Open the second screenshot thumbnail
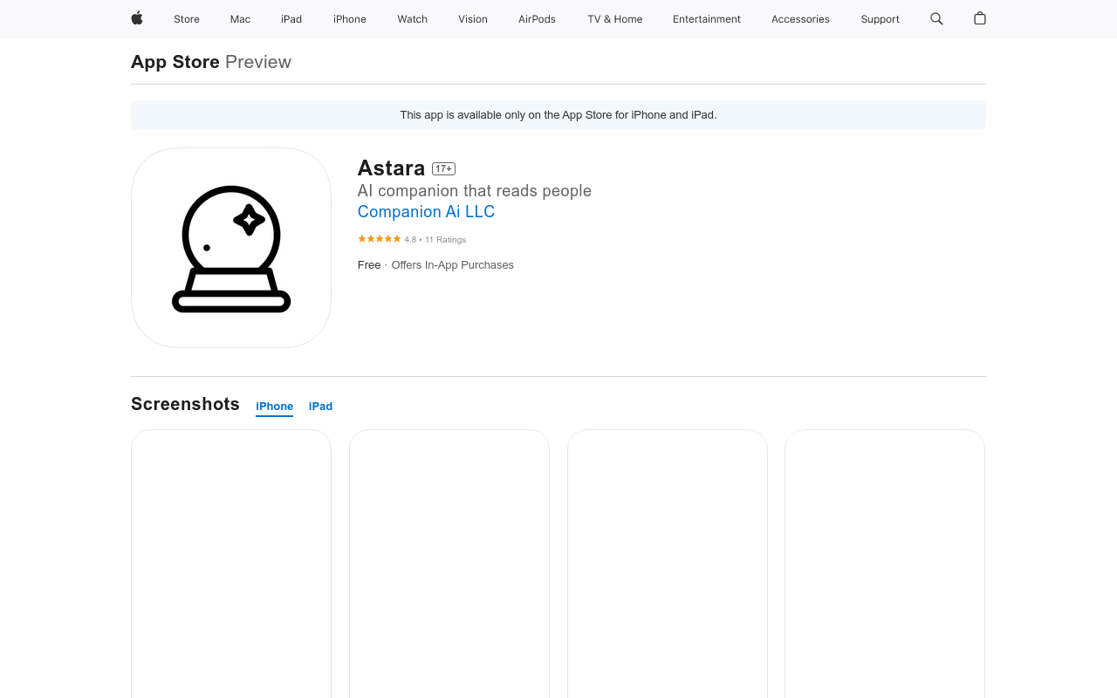The width and height of the screenshot is (1117, 698). (x=449, y=564)
